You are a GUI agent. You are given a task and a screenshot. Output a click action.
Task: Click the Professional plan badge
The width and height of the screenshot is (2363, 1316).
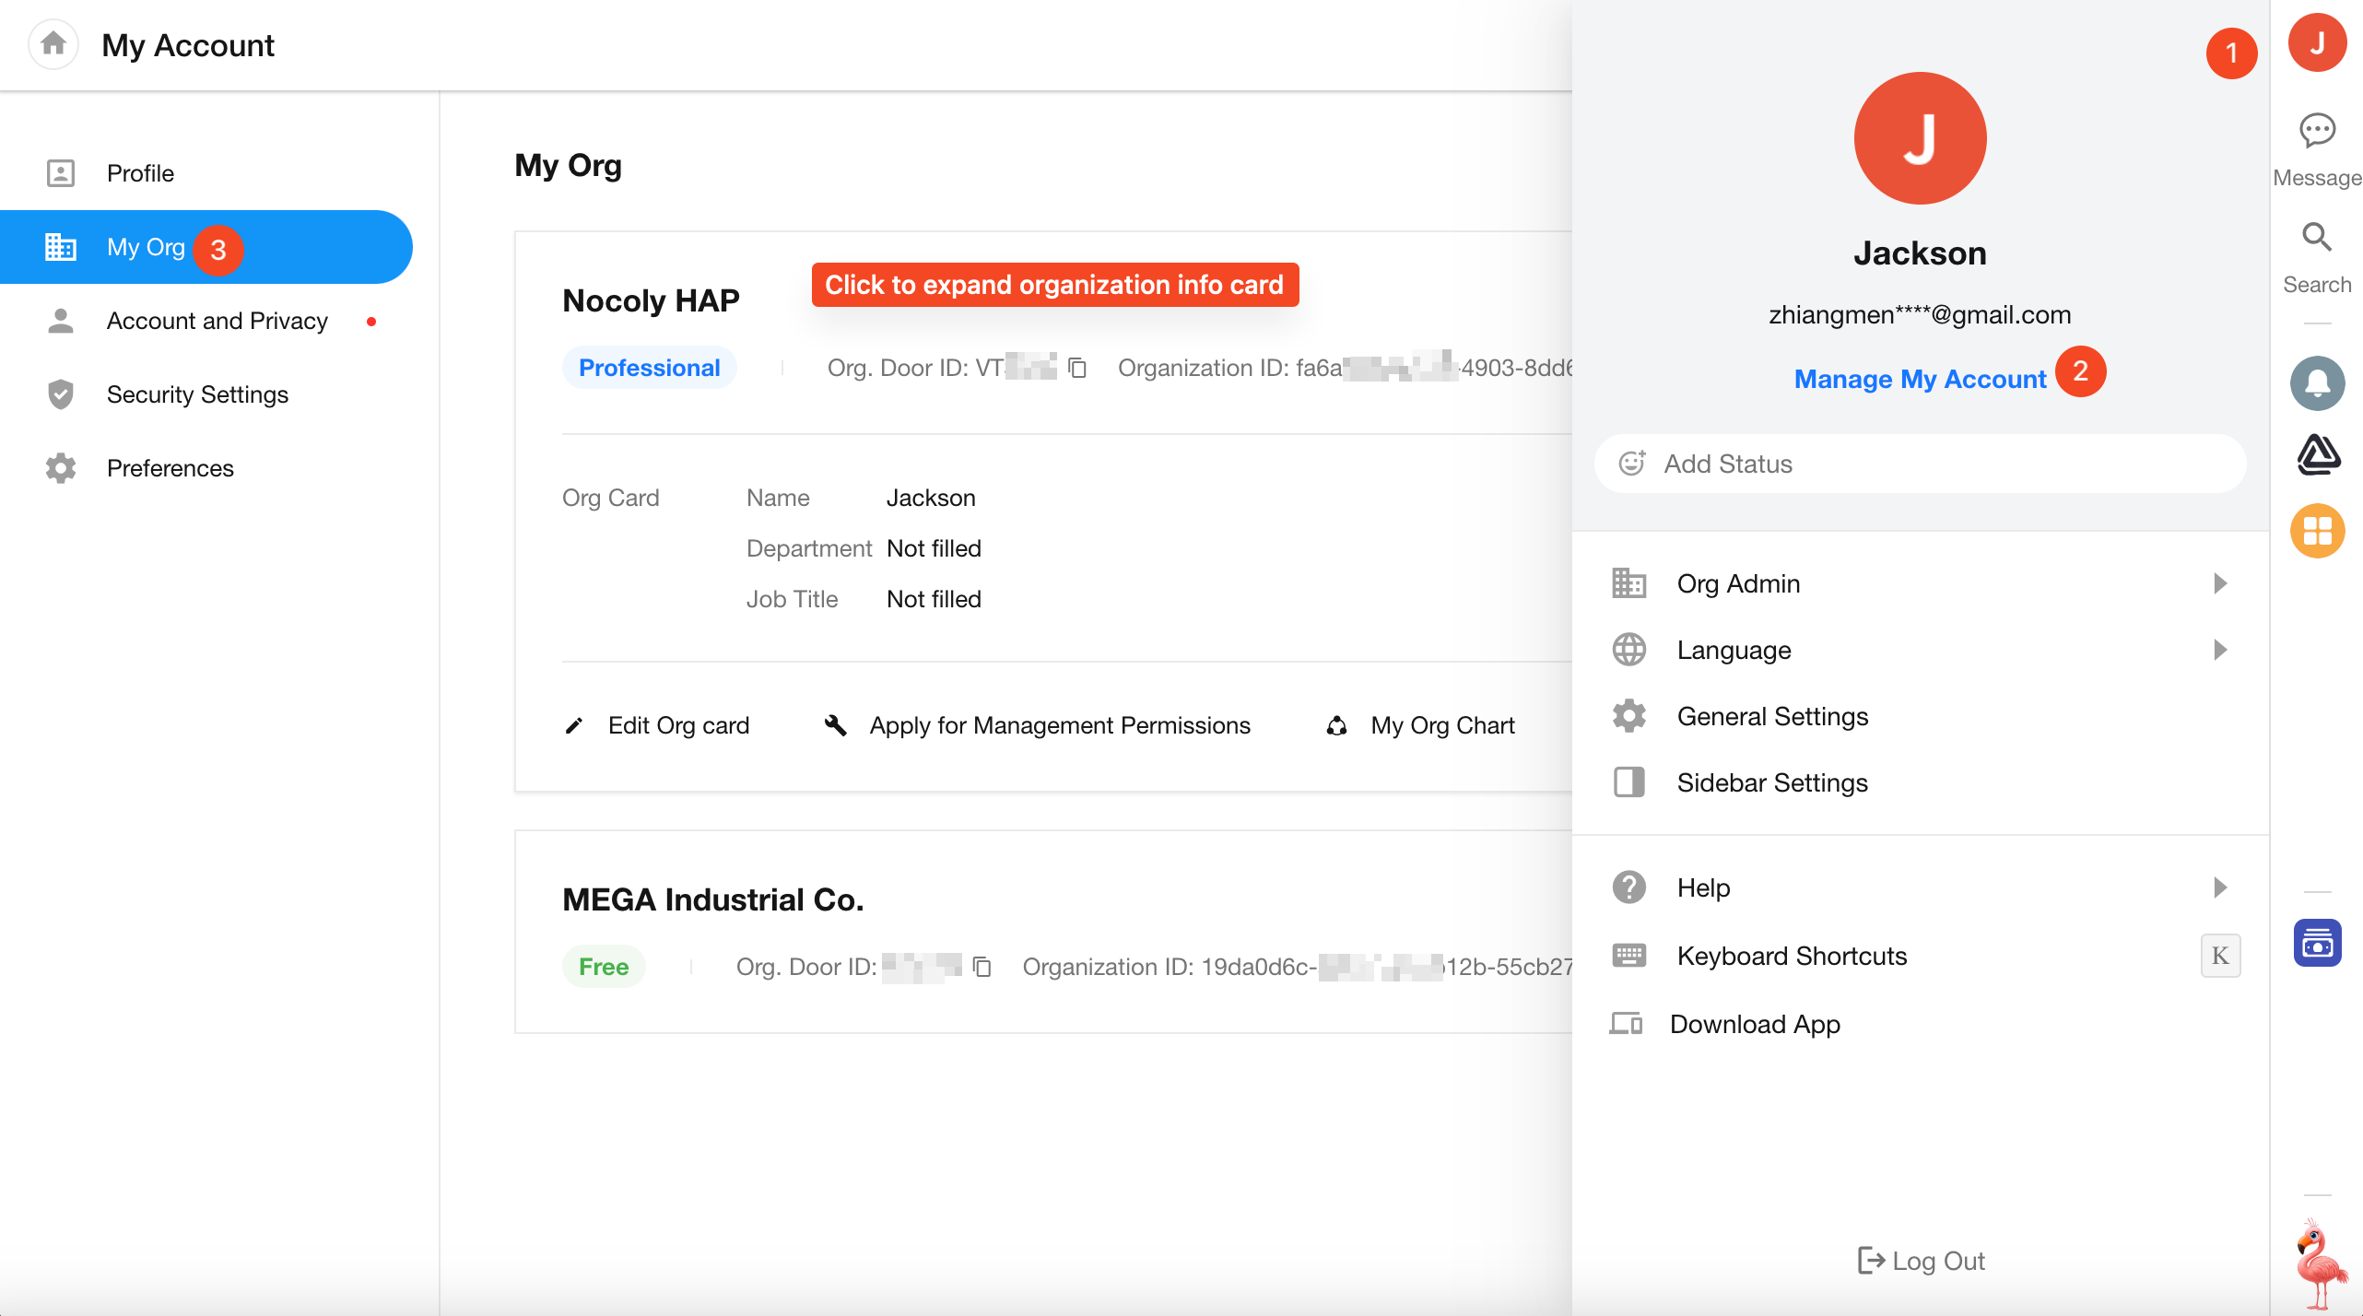click(649, 368)
